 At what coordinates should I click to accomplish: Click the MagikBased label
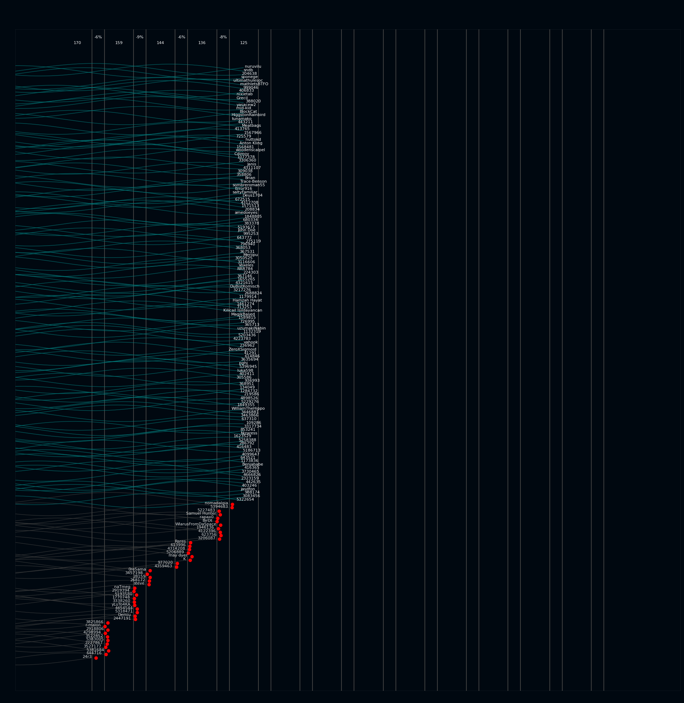click(x=243, y=314)
